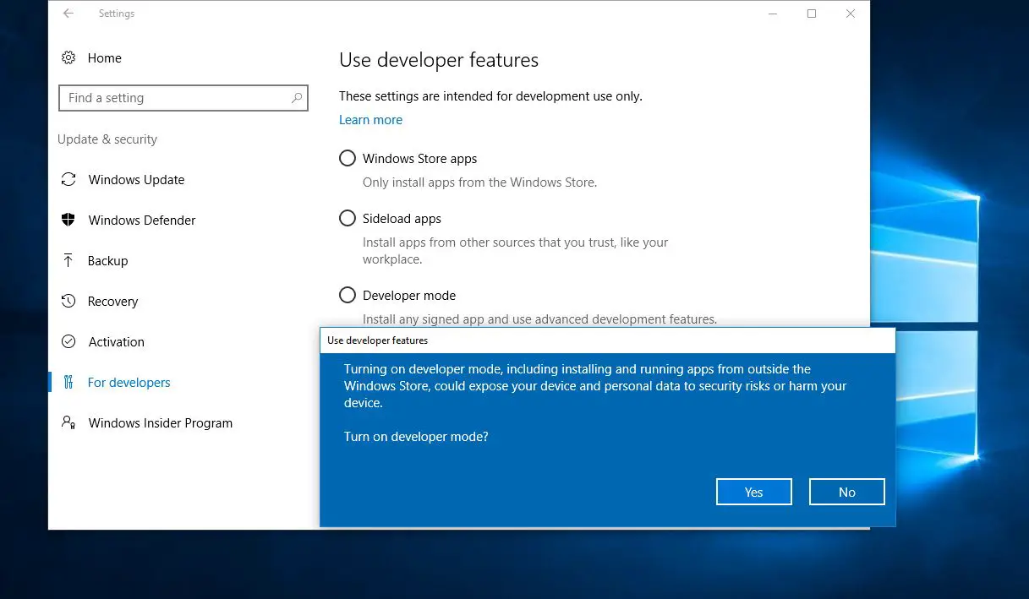
Task: Click 'Only install apps from the Windows Store.' text
Action: [479, 182]
